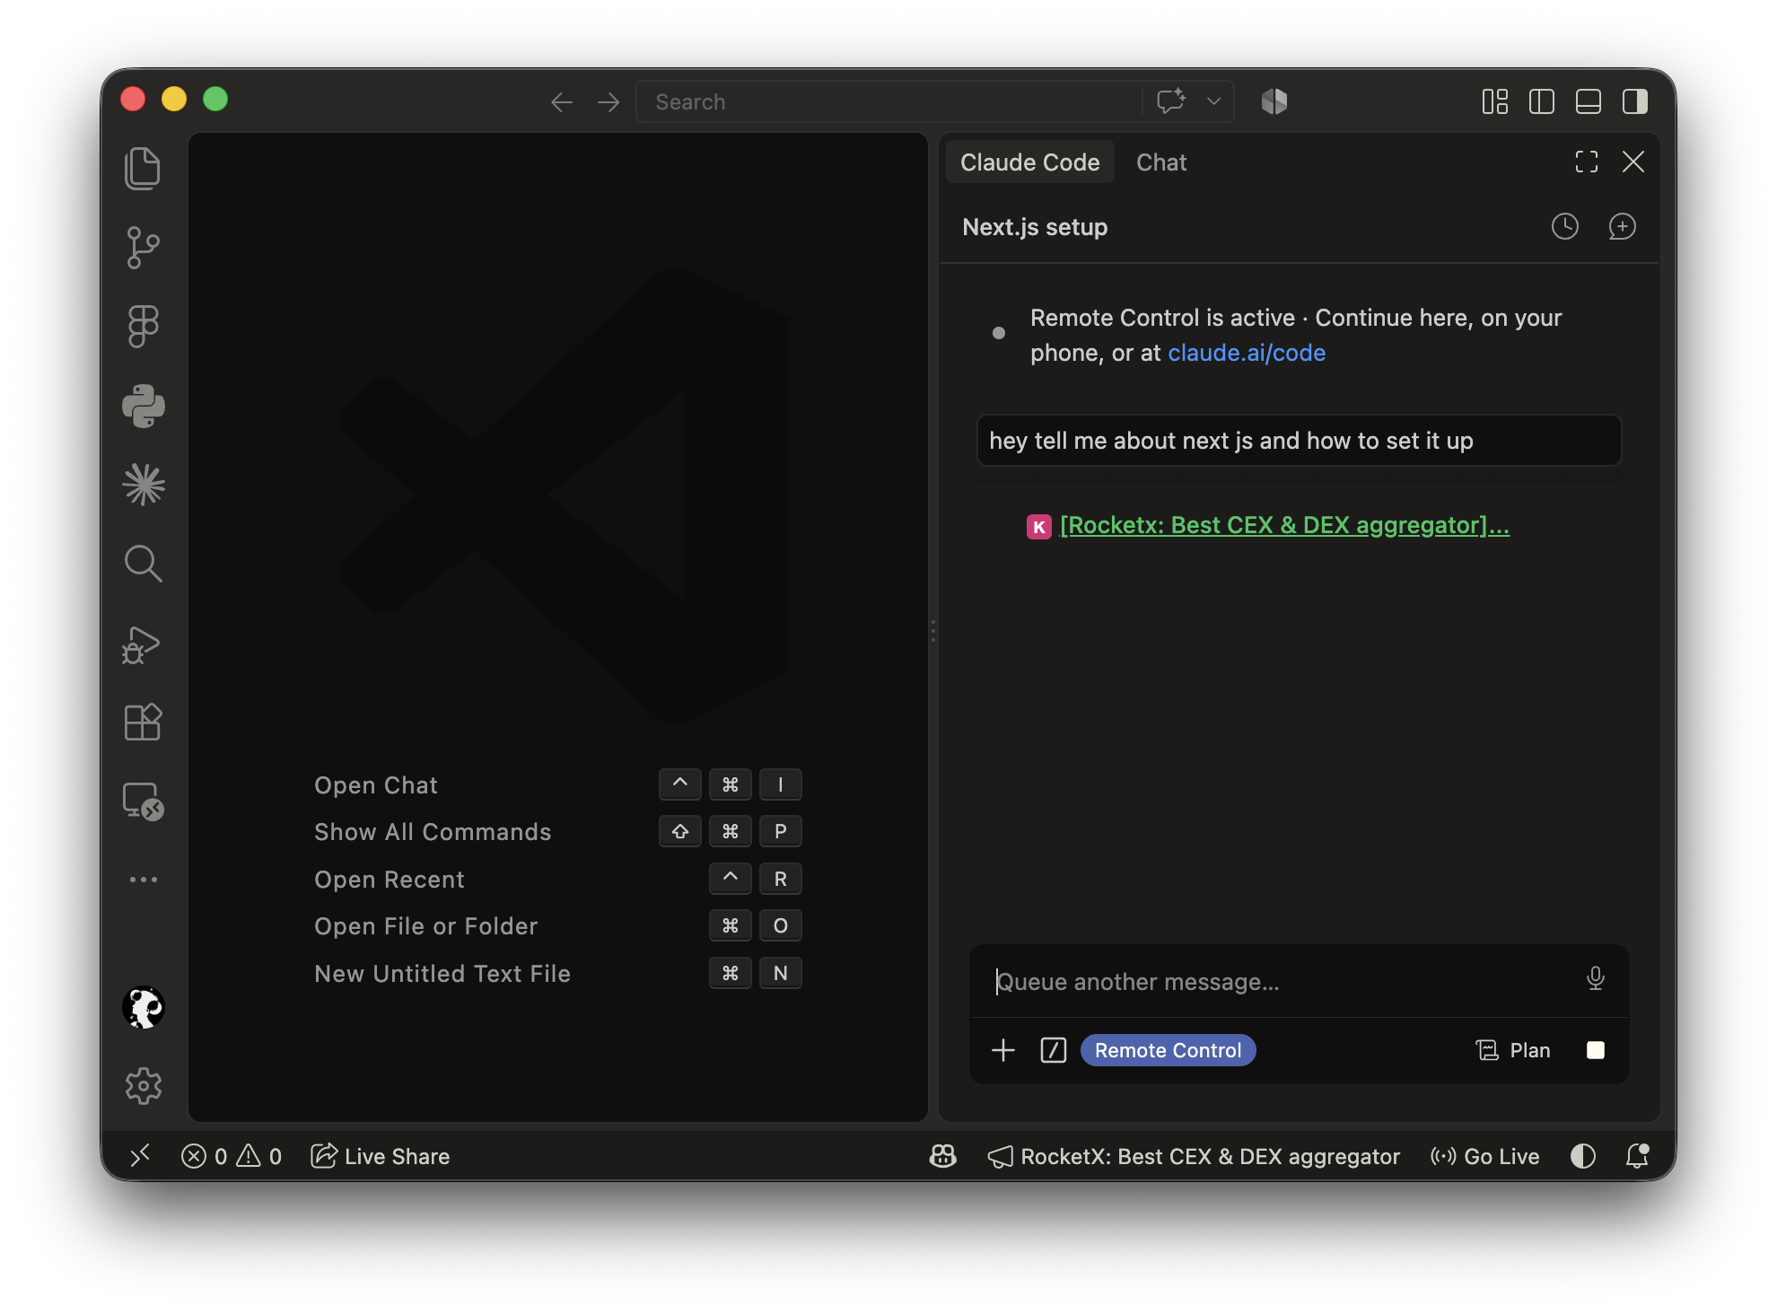1777x1314 pixels.
Task: Add context with the plus button
Action: pyautogui.click(x=1002, y=1050)
